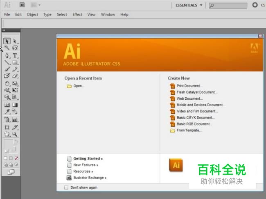The image size is (266, 199).
Task: Open the Help menu
Action: (x=124, y=15)
